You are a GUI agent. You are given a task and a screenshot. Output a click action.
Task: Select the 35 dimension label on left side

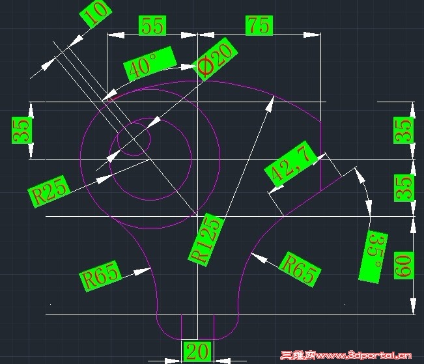pyautogui.click(x=21, y=130)
